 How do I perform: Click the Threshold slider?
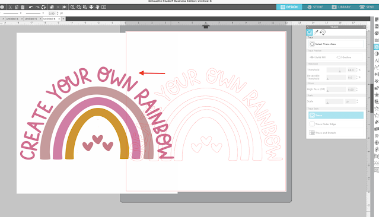point(336,70)
